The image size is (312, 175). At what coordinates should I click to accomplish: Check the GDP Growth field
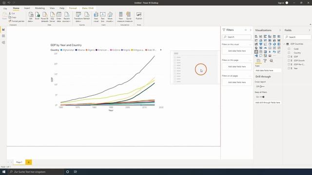click(289, 60)
